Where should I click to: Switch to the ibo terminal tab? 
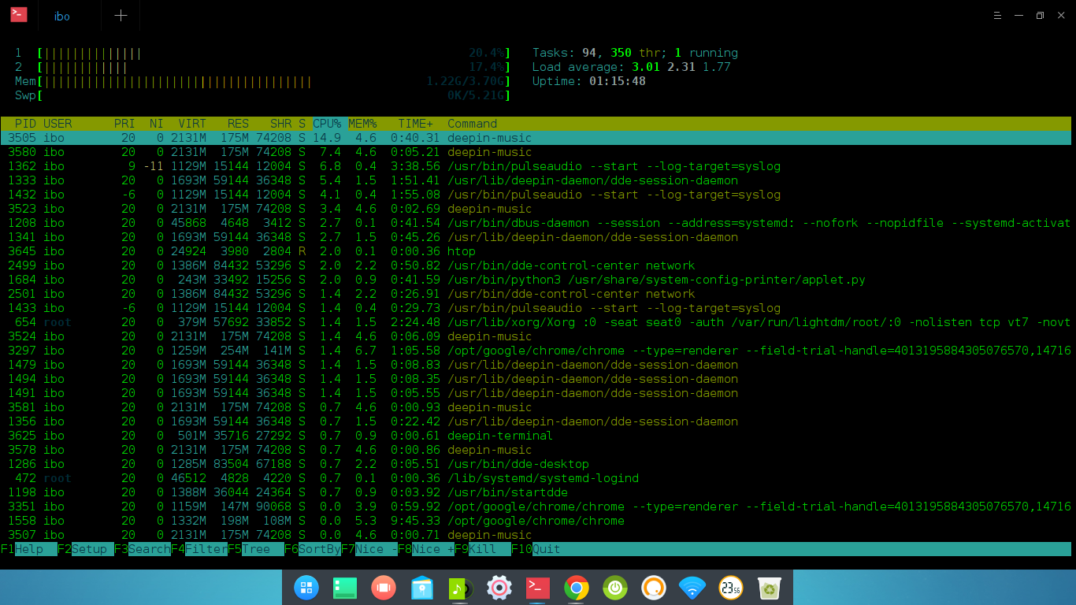tap(62, 16)
